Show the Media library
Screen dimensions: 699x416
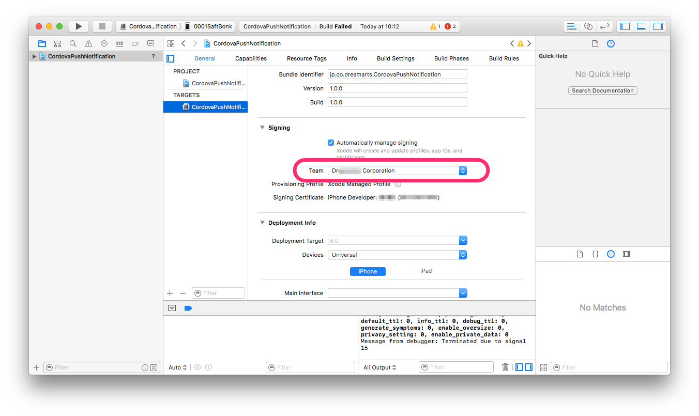coord(626,254)
